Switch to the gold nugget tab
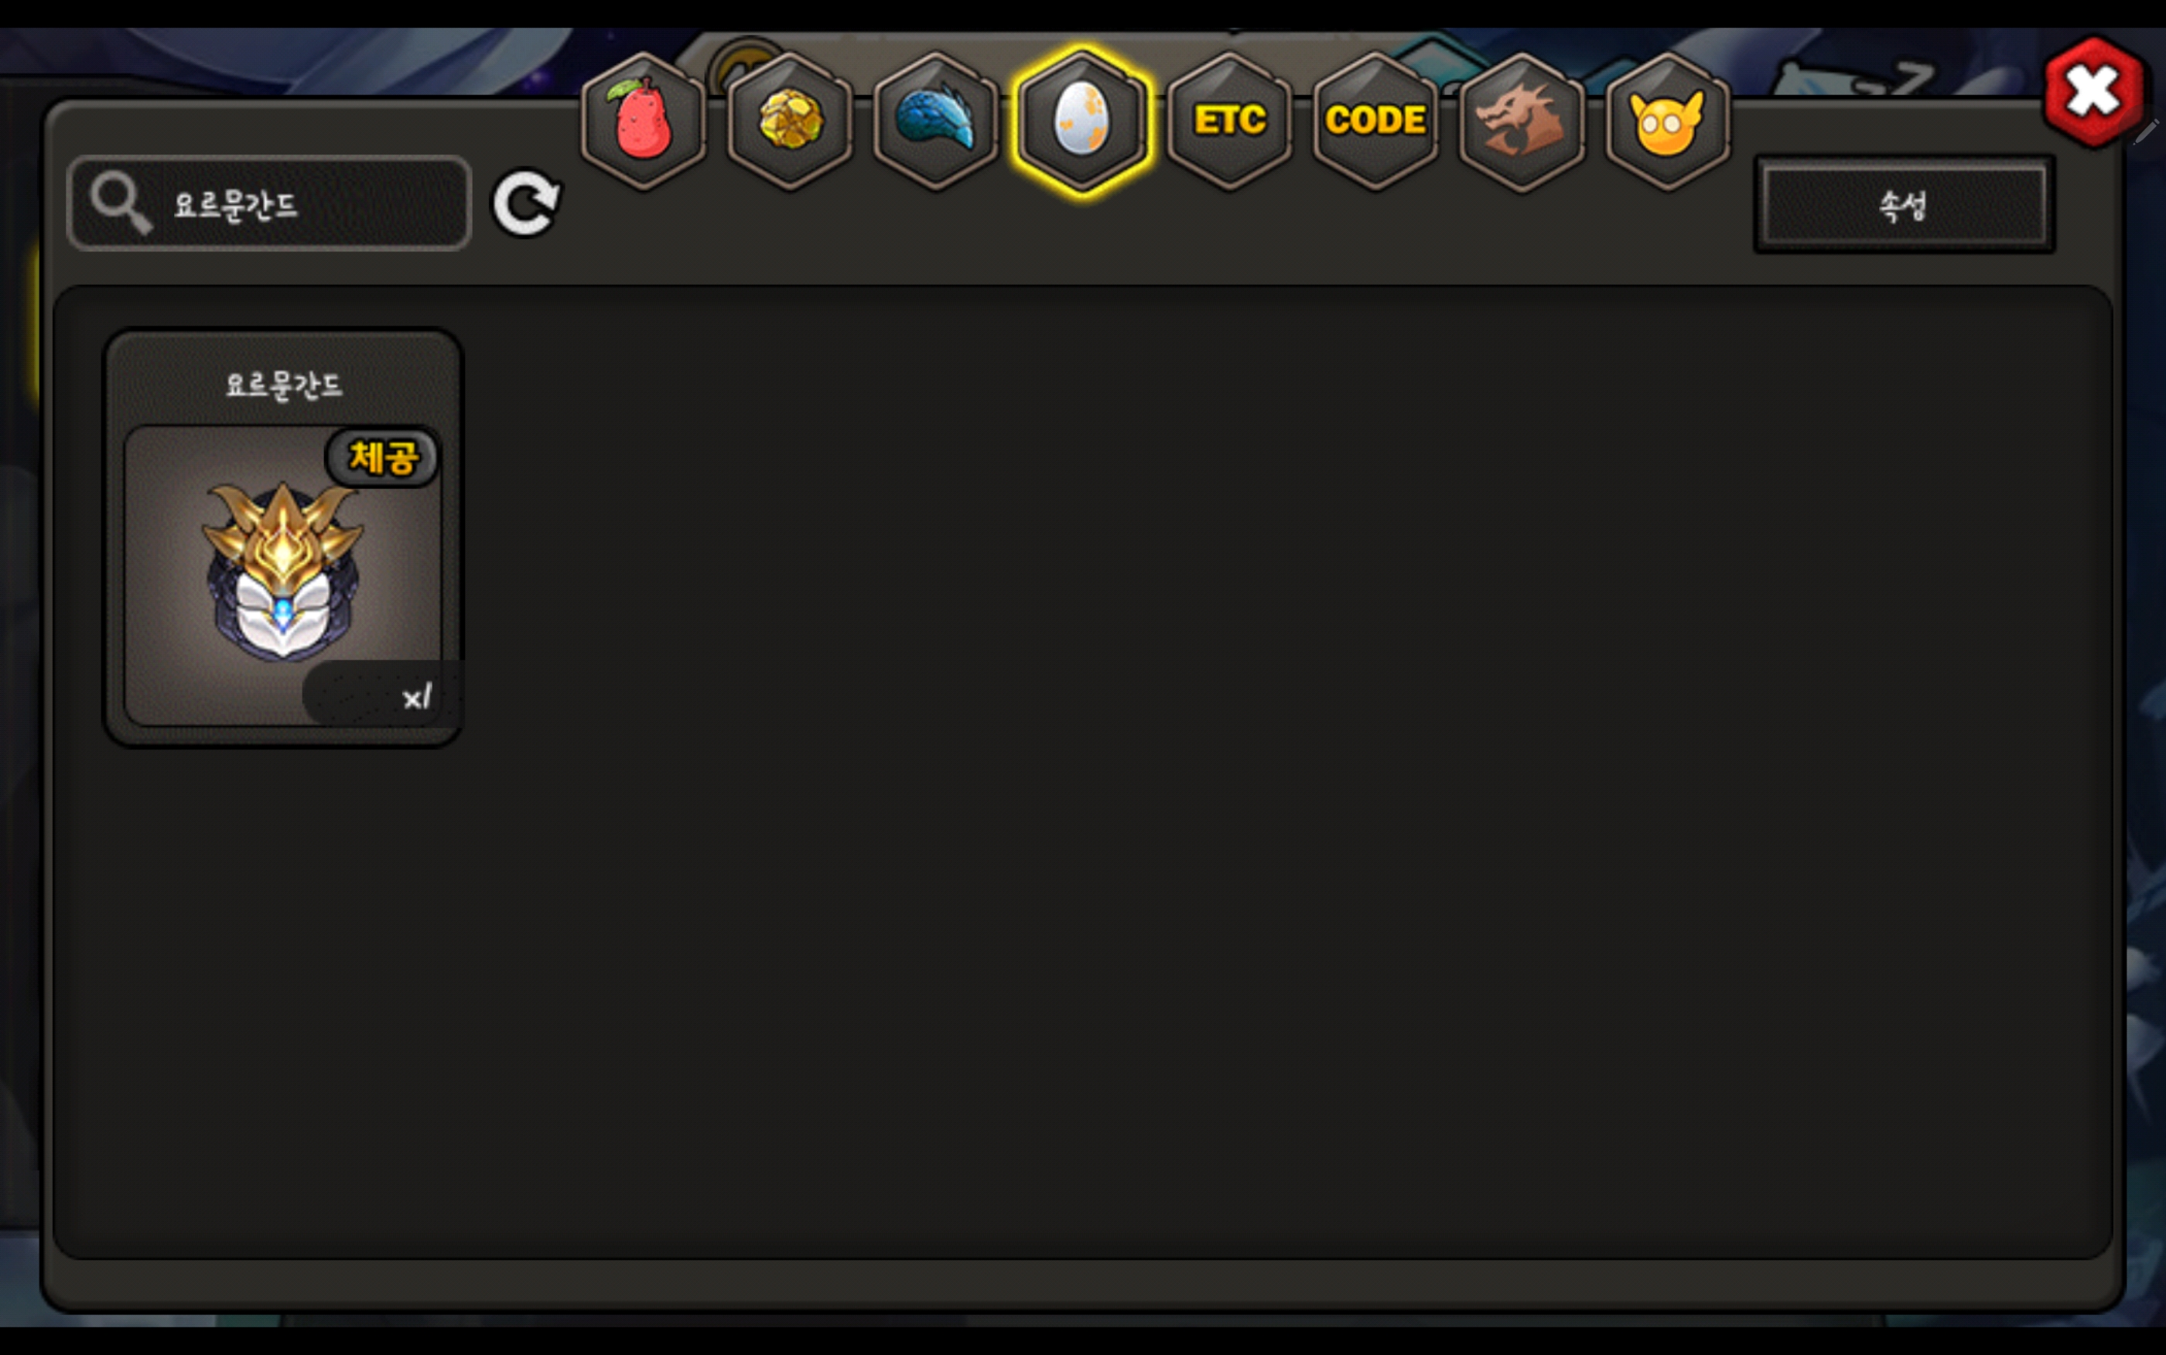 [788, 121]
